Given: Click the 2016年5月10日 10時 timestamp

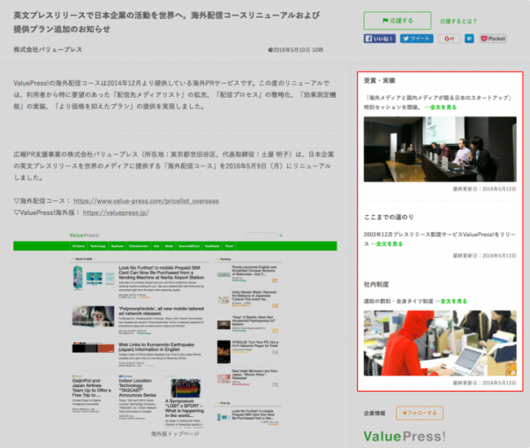Looking at the screenshot, I should tap(299, 50).
